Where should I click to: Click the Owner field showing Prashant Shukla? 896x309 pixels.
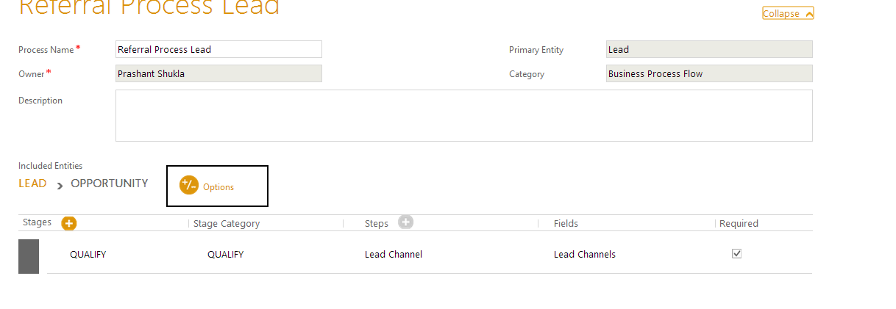(x=218, y=73)
